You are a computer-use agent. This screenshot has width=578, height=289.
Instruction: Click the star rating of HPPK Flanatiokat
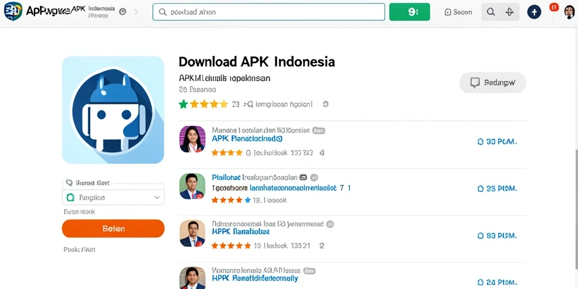point(231,246)
